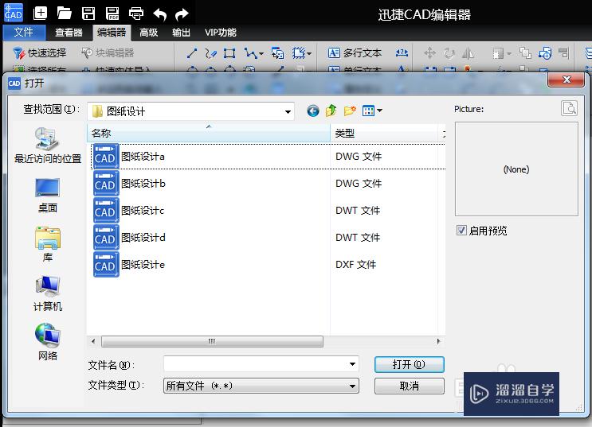592x427 pixels.
Task: Go to 最近访问的位置 in sidebar
Action: [x=48, y=146]
